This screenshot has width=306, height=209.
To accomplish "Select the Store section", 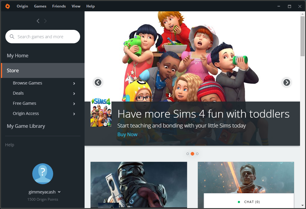I will coord(42,70).
